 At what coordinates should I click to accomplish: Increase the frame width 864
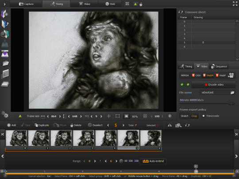coord(60,116)
